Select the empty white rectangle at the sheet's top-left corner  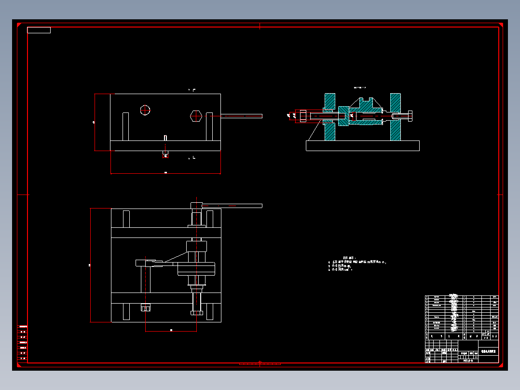pyautogui.click(x=39, y=30)
